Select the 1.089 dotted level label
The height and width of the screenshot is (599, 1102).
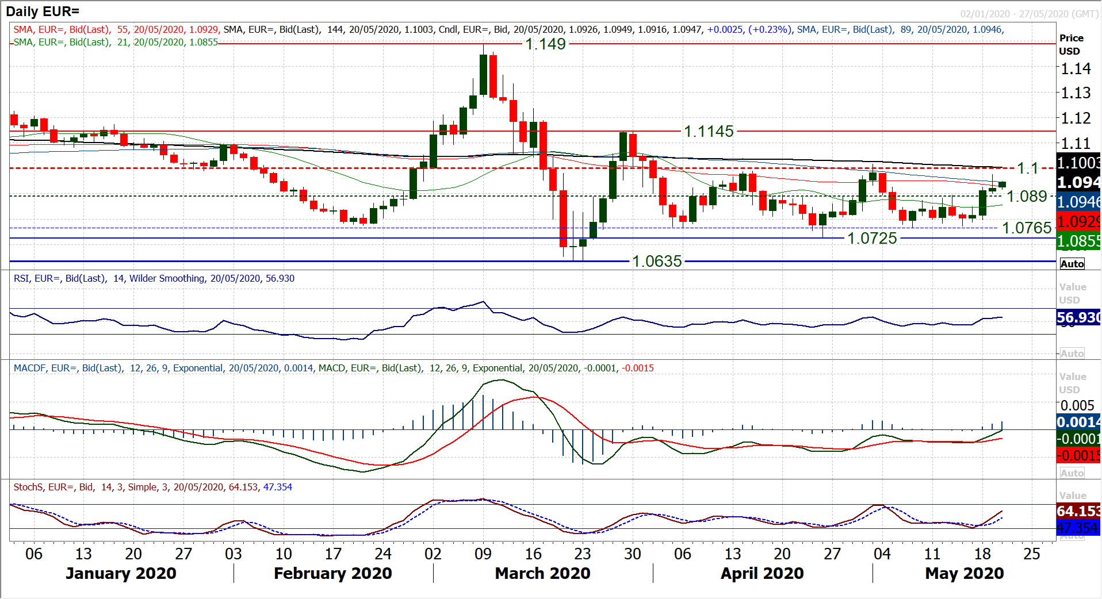[x=1027, y=196]
